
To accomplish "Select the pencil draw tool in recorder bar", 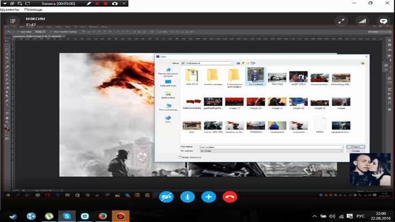I will tap(89, 4).
